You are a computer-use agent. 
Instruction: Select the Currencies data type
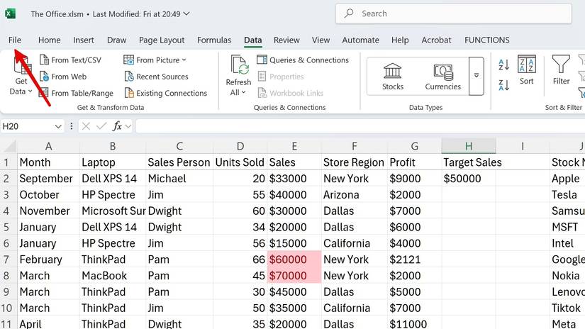443,77
